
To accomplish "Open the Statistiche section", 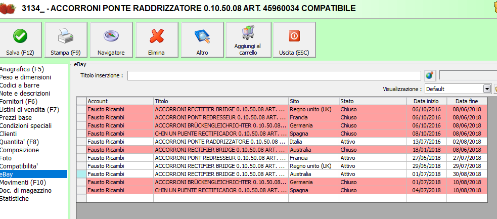I will (x=15, y=198).
